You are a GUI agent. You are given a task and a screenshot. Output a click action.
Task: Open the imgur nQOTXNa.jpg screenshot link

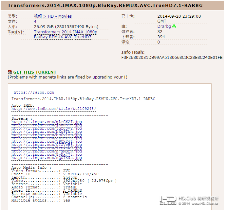coord(47,158)
